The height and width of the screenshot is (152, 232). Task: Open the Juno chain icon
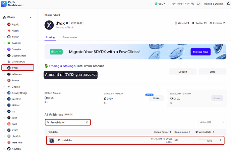tap(9, 118)
